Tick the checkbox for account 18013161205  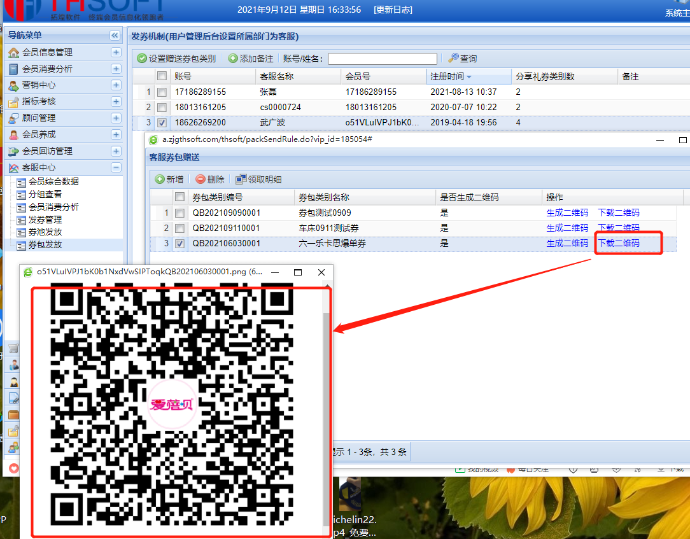[162, 108]
